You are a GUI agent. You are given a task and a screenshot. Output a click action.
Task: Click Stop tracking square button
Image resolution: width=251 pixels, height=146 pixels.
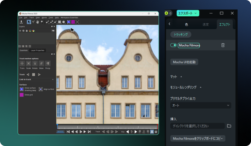[x=33, y=75]
